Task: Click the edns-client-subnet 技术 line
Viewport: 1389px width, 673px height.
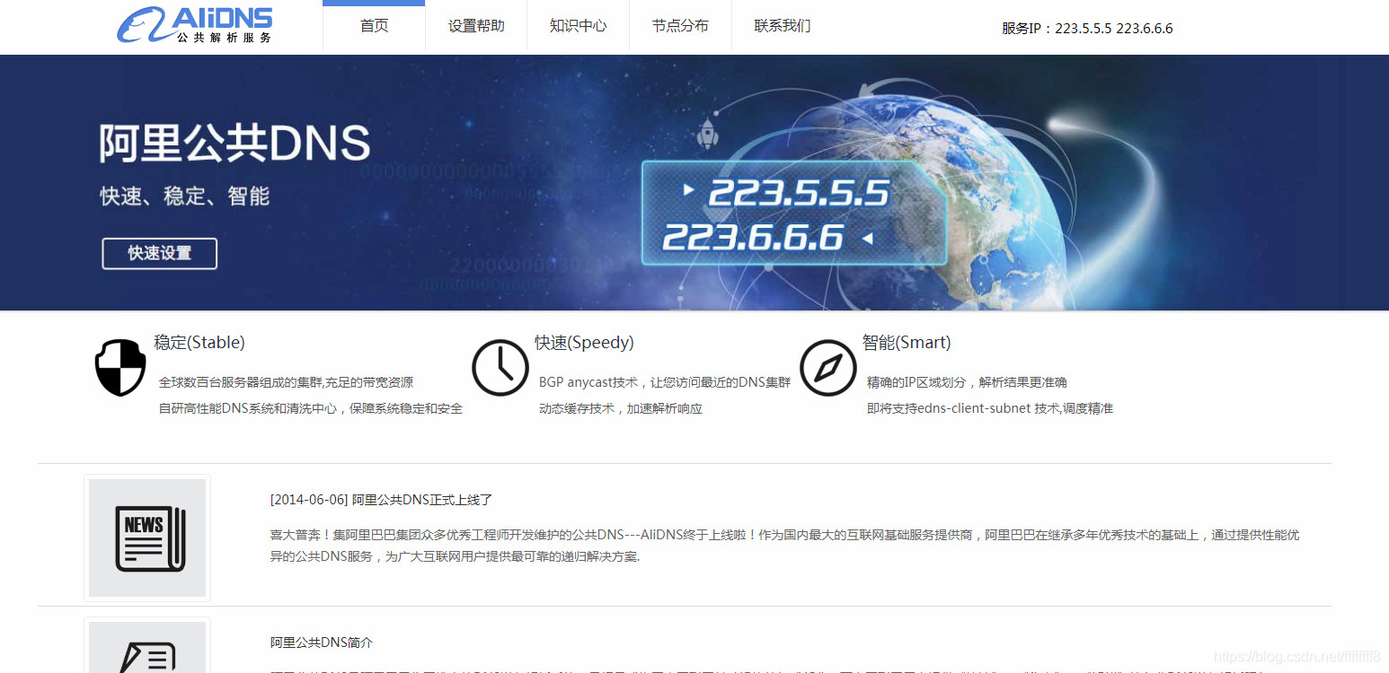Action: point(989,408)
